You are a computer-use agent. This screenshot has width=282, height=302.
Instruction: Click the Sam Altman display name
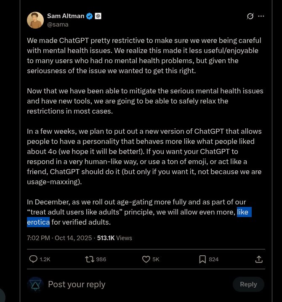click(x=65, y=16)
